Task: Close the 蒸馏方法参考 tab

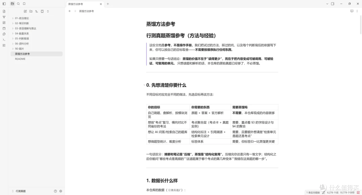Action: (101, 4)
